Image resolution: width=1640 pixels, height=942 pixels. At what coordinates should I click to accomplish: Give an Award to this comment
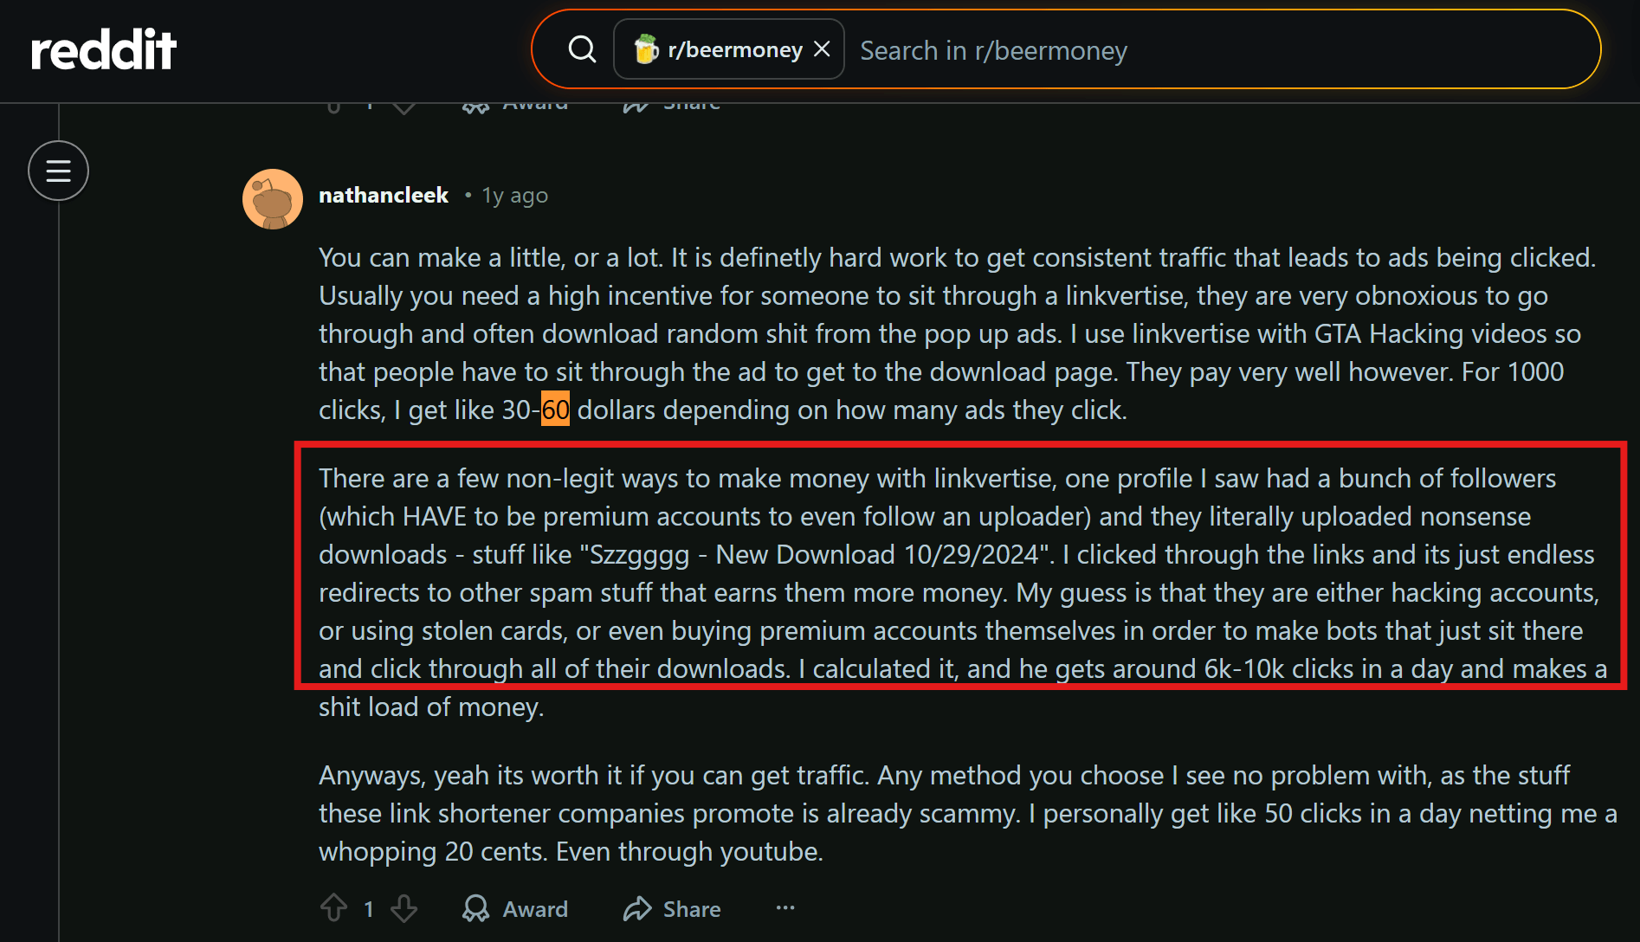coord(516,908)
